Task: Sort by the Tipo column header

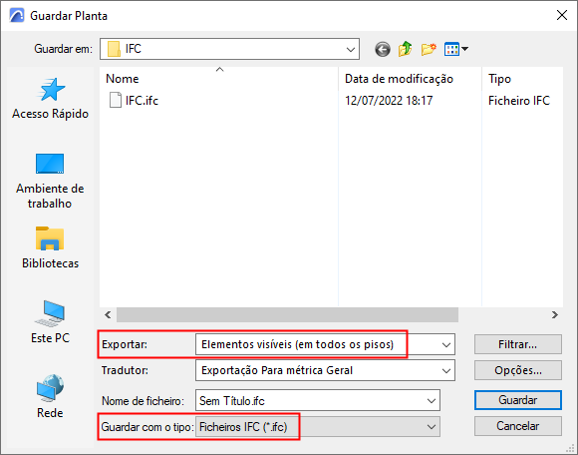Action: coord(522,79)
